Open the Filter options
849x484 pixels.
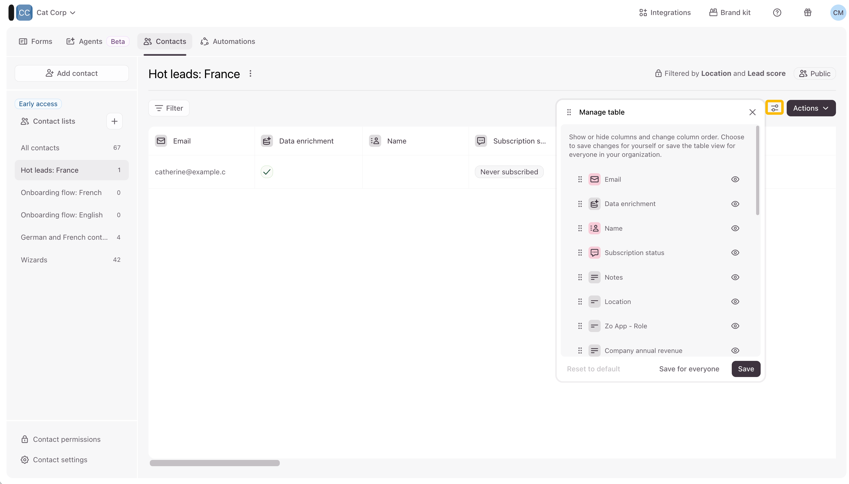tap(169, 108)
